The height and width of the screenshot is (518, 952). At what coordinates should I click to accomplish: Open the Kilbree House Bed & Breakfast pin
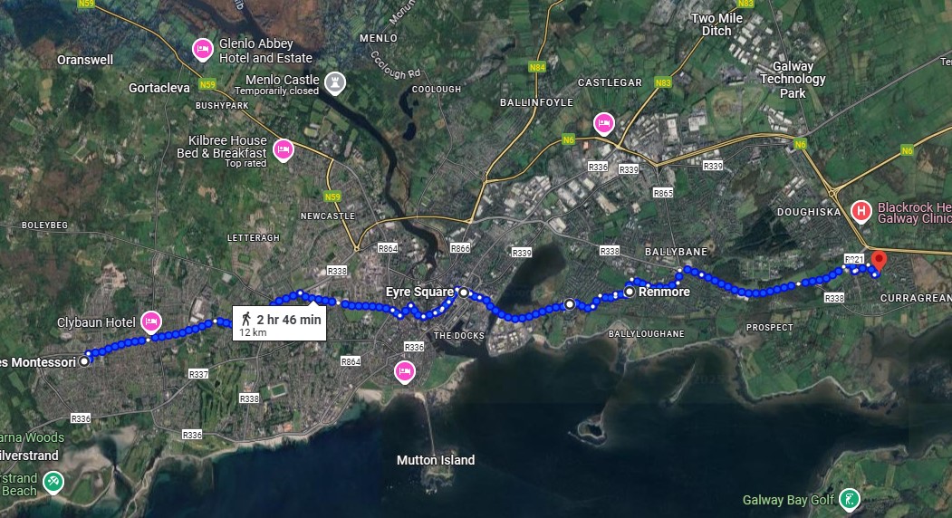[283, 150]
